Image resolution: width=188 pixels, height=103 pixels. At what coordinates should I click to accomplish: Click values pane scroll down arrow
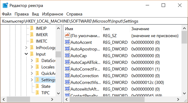point(184,93)
